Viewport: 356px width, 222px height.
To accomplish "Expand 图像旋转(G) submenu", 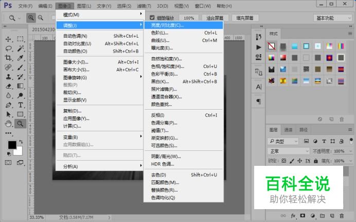I will (99, 77).
